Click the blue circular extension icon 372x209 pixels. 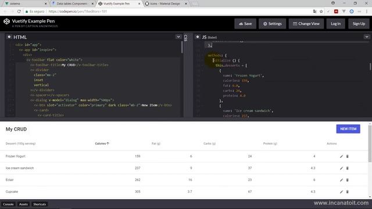click(352, 12)
